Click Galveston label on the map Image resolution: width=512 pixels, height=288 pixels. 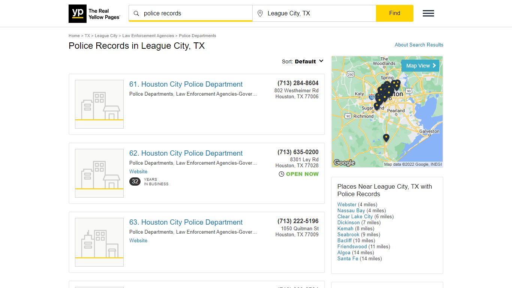[429, 131]
